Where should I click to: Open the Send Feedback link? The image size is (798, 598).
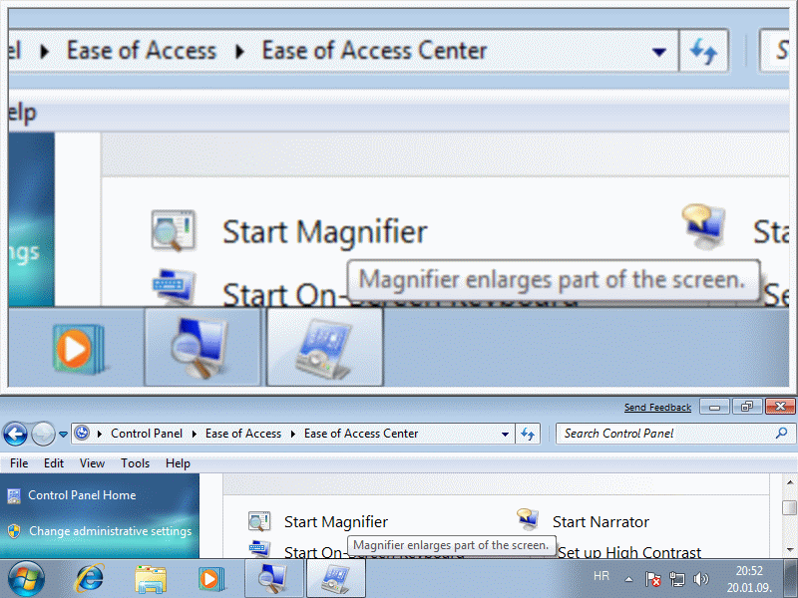pos(657,408)
